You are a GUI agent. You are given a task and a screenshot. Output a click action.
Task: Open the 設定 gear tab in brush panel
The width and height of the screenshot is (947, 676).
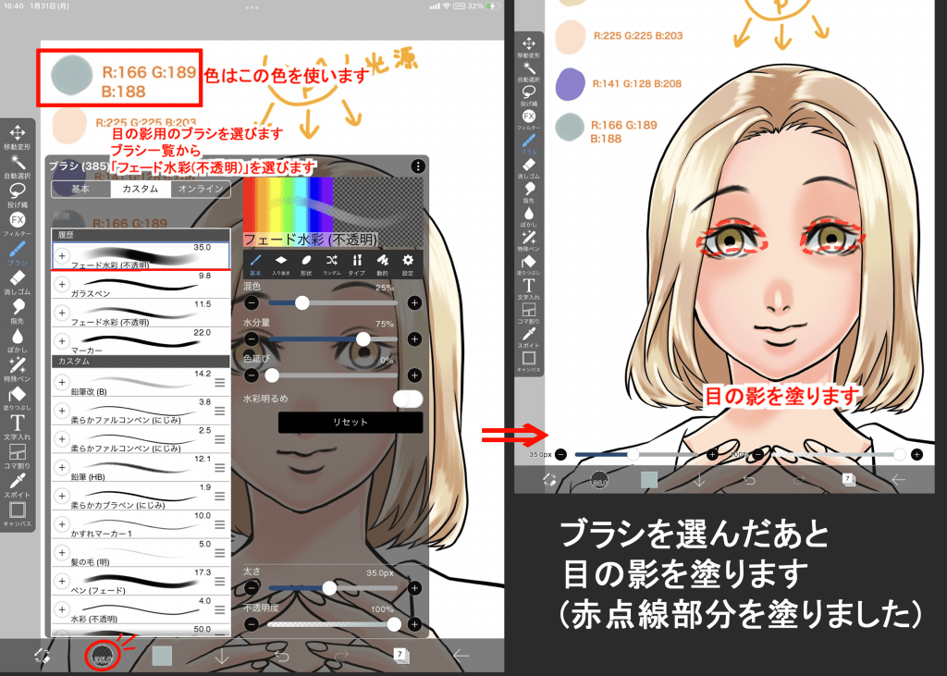pyautogui.click(x=408, y=264)
